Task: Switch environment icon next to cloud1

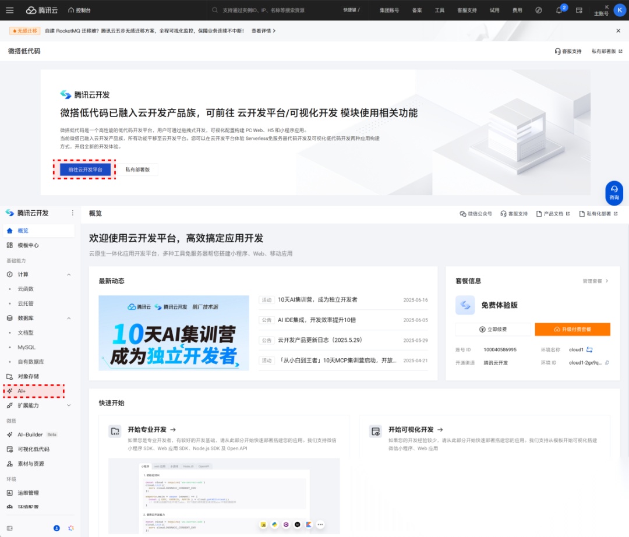Action: pos(589,349)
